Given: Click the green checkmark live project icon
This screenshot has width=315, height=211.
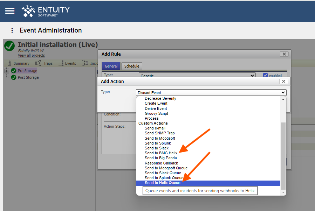Looking at the screenshot, I should 9,46.
